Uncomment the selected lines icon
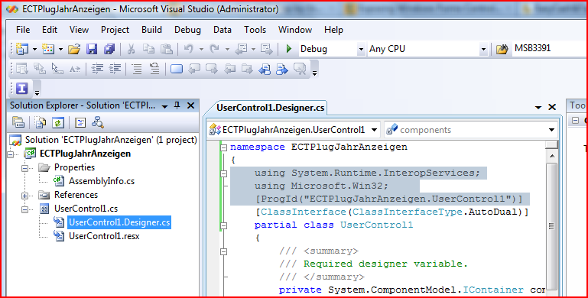Viewport: 588px width, 298px height. 154,69
